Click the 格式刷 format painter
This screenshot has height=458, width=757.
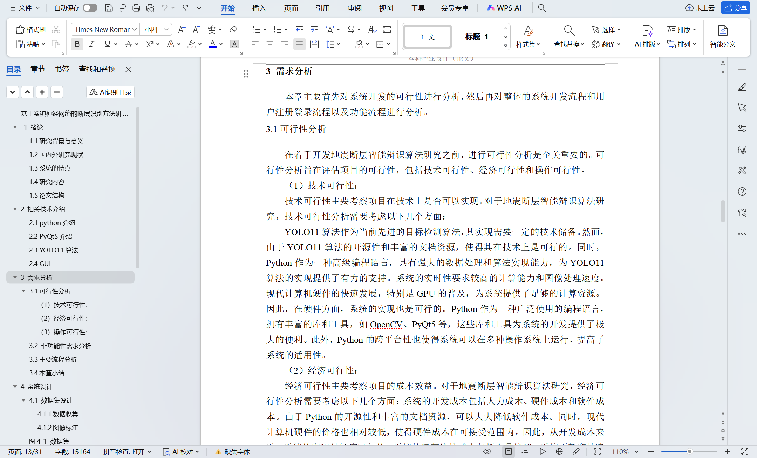[31, 29]
